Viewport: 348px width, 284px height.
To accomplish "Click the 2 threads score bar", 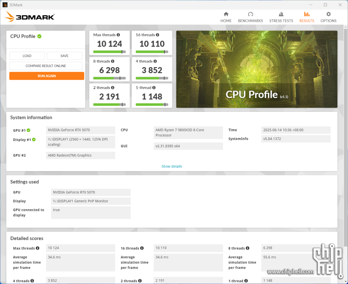I will tap(109, 105).
